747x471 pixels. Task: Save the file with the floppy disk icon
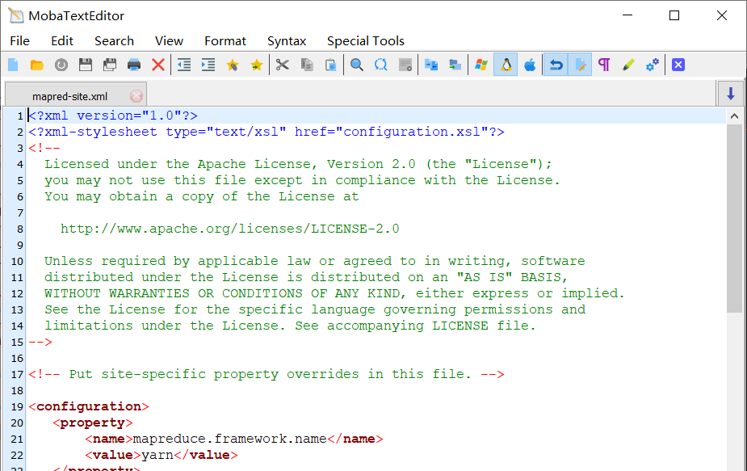(86, 65)
